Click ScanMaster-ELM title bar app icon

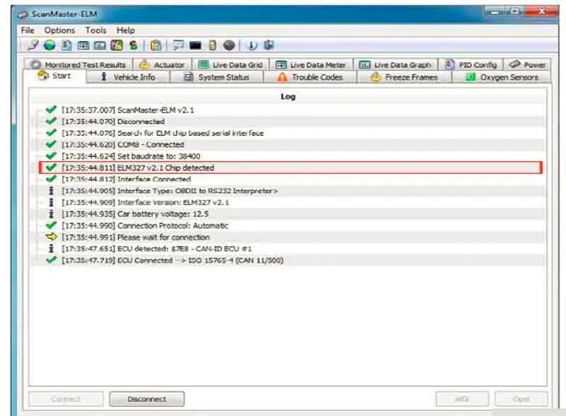(x=23, y=14)
